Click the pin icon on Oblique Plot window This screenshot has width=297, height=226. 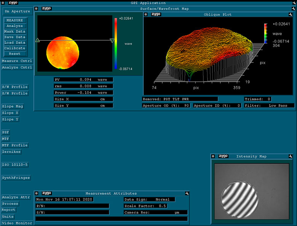point(291,14)
